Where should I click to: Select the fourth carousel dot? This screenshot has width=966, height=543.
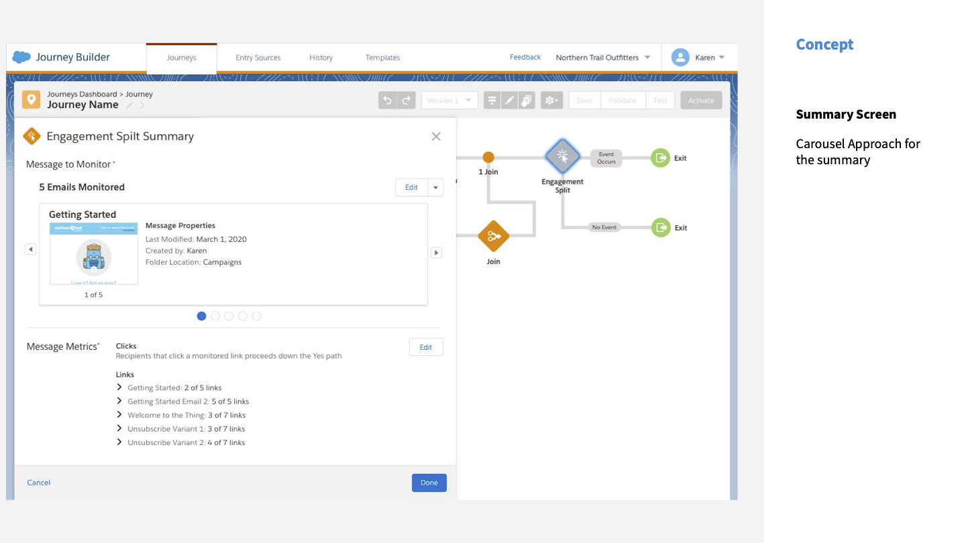(x=243, y=316)
